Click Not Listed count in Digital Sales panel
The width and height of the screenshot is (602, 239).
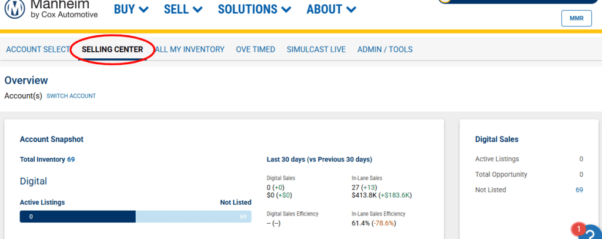(579, 190)
